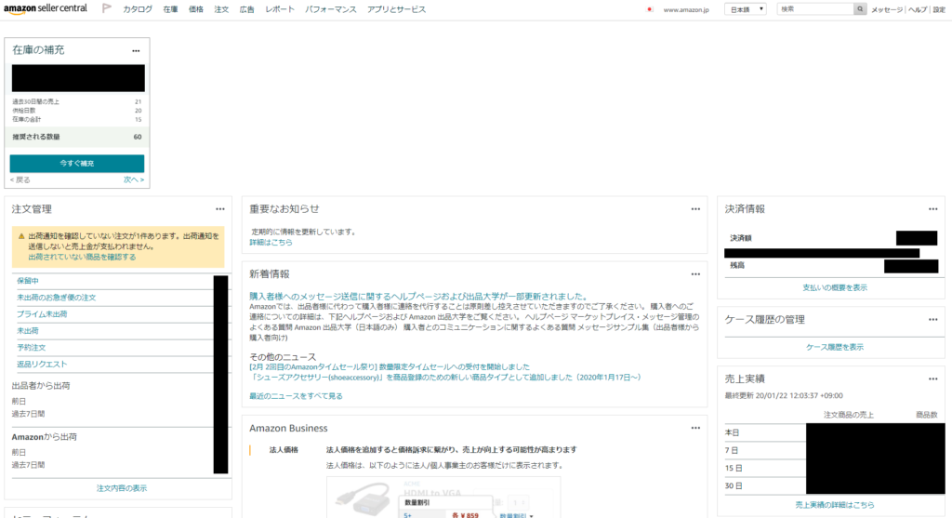Open the 決済情報 panel options menu
This screenshot has height=518, width=952.
[932, 209]
